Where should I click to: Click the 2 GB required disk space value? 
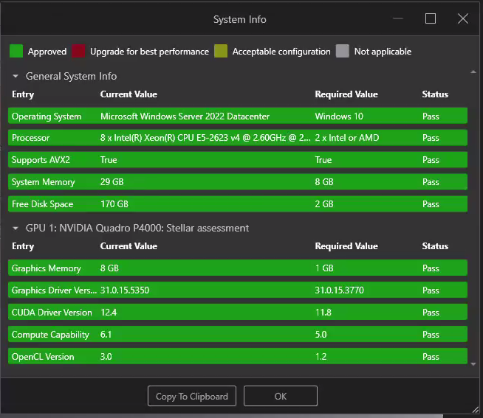point(324,204)
